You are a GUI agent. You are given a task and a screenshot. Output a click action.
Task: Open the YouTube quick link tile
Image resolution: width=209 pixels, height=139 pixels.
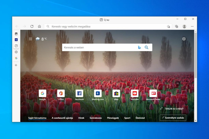coord(135,95)
